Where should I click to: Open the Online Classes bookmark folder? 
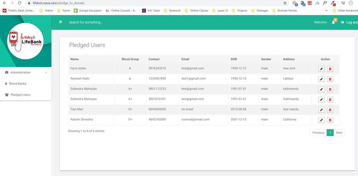(x=197, y=11)
